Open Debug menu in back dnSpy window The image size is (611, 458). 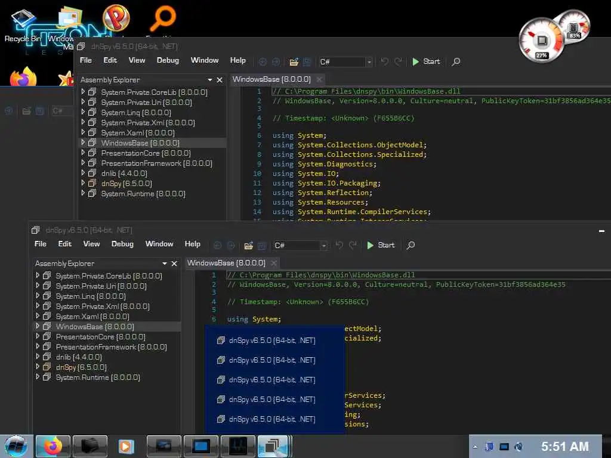tap(168, 60)
